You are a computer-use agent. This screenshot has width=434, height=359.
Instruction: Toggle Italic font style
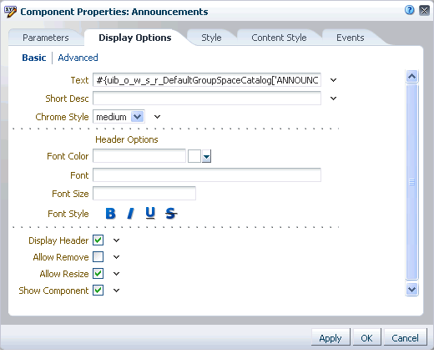130,214
